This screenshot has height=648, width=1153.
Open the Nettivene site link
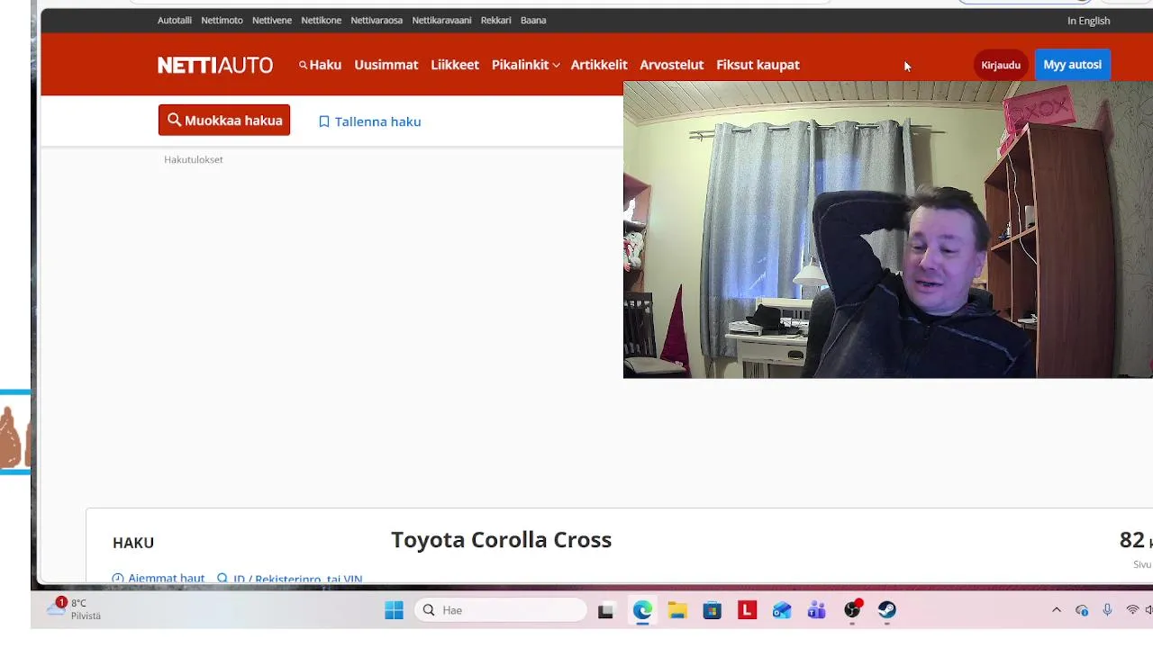click(272, 20)
